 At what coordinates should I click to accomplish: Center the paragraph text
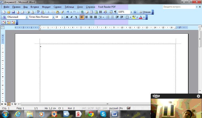coord(86,17)
